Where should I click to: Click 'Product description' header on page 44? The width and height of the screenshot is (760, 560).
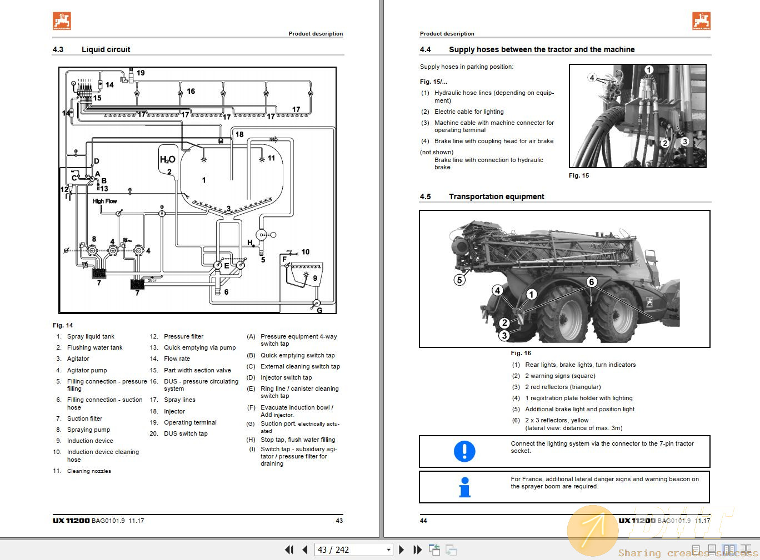click(x=447, y=33)
